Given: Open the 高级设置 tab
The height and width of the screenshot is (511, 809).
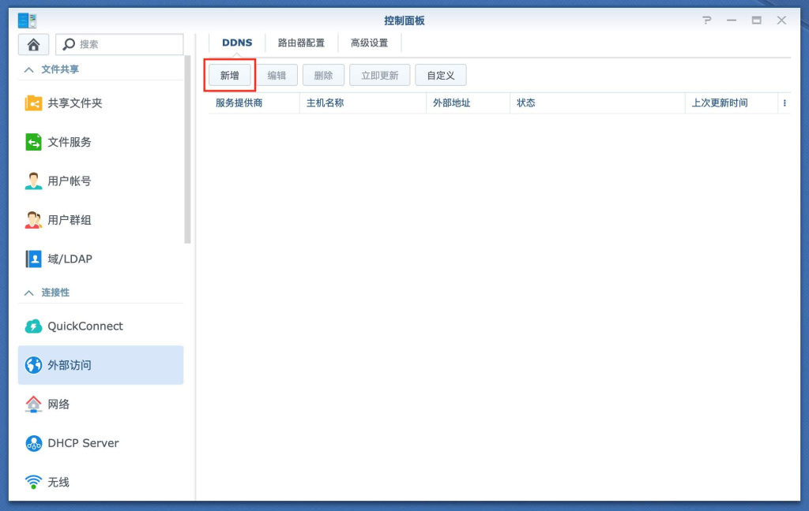Looking at the screenshot, I should [370, 43].
